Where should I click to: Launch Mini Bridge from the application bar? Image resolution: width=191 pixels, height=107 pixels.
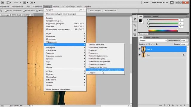2,2
